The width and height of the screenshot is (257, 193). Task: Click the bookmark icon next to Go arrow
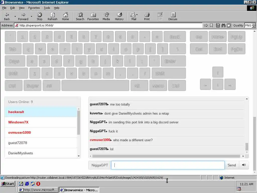(211, 25)
